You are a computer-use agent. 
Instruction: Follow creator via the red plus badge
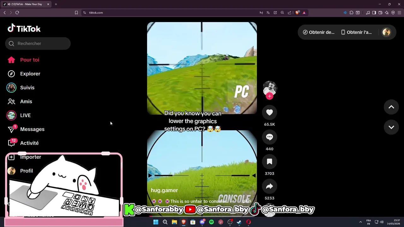coord(269,96)
